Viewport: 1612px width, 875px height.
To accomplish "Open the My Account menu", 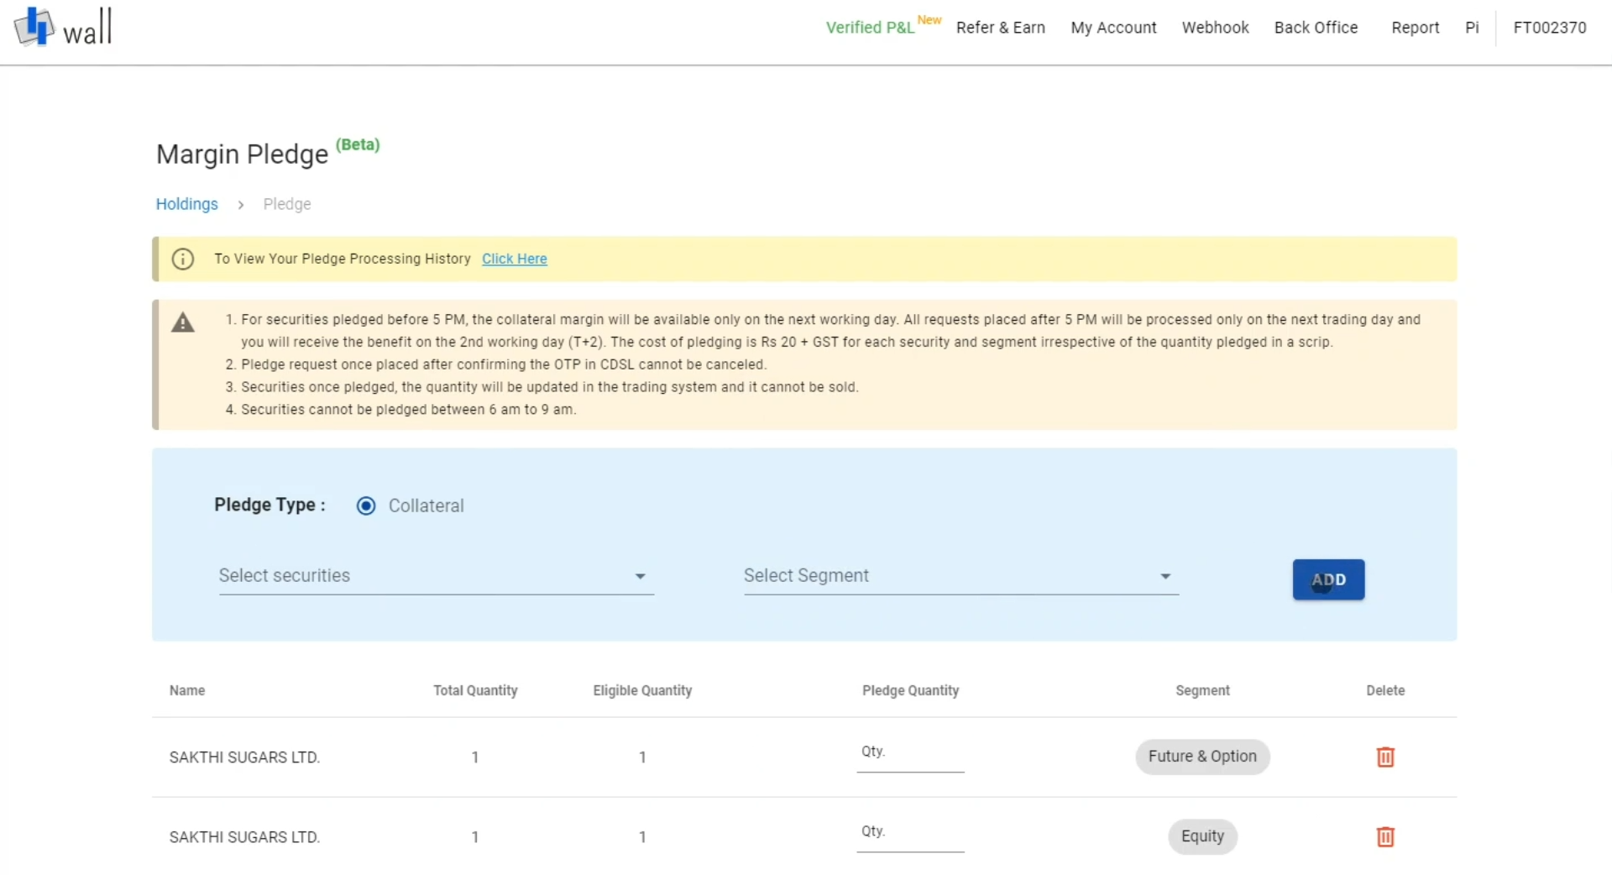I will (x=1113, y=27).
